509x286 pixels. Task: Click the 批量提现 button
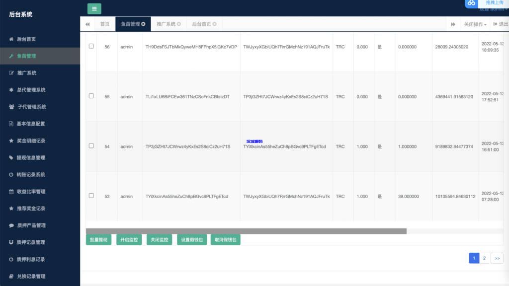pyautogui.click(x=98, y=240)
